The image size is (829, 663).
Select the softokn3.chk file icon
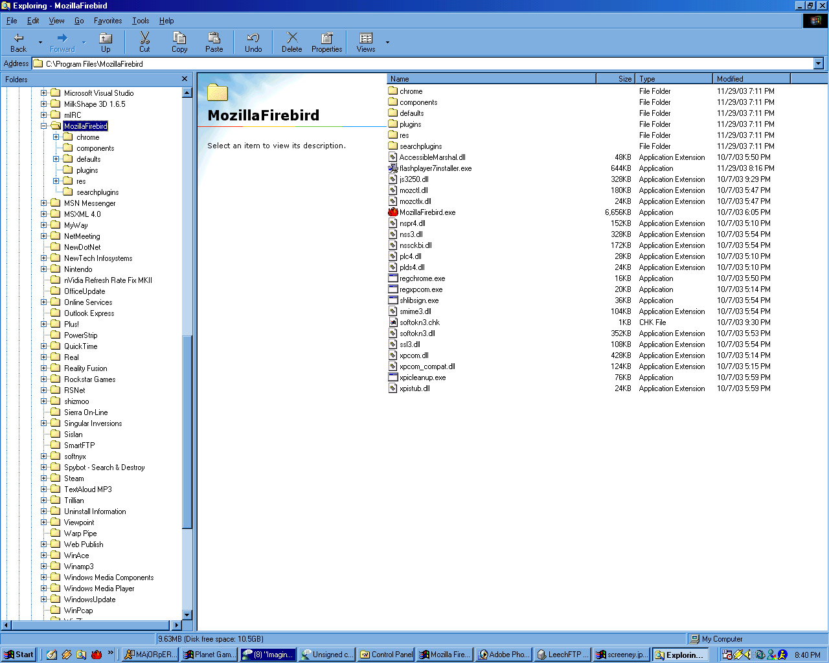[x=393, y=322]
